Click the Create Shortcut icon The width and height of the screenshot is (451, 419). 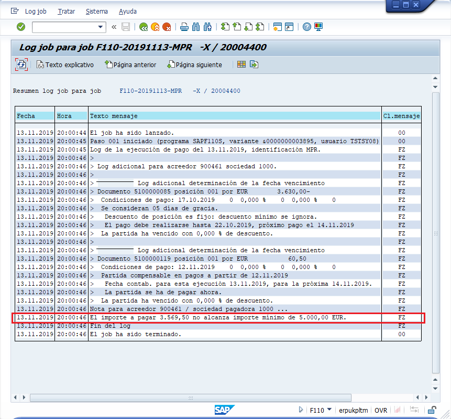(290, 27)
